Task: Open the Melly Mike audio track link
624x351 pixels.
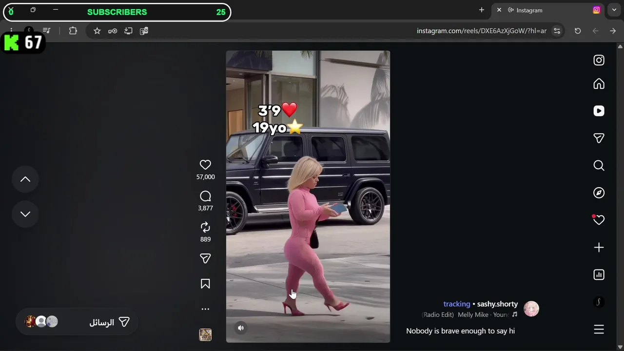Action: pos(470,315)
